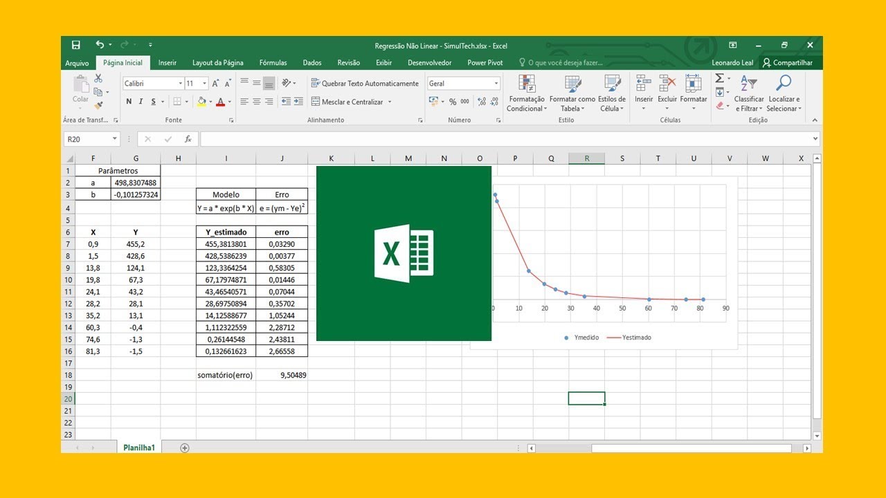Viewport: 886px width, 498px height.
Task: Select the Planilha1 sheet tab
Action: (x=138, y=448)
